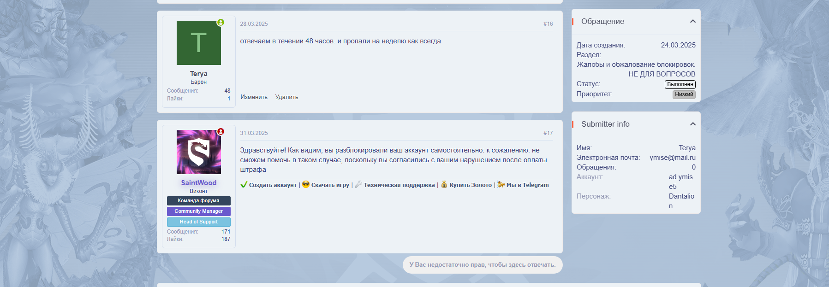Click Изменить under post #16
Image resolution: width=829 pixels, height=287 pixels.
click(x=254, y=97)
